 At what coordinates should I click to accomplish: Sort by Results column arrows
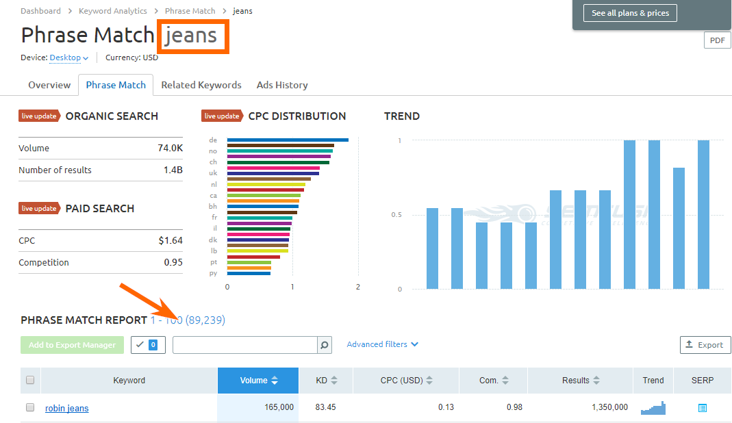point(596,381)
